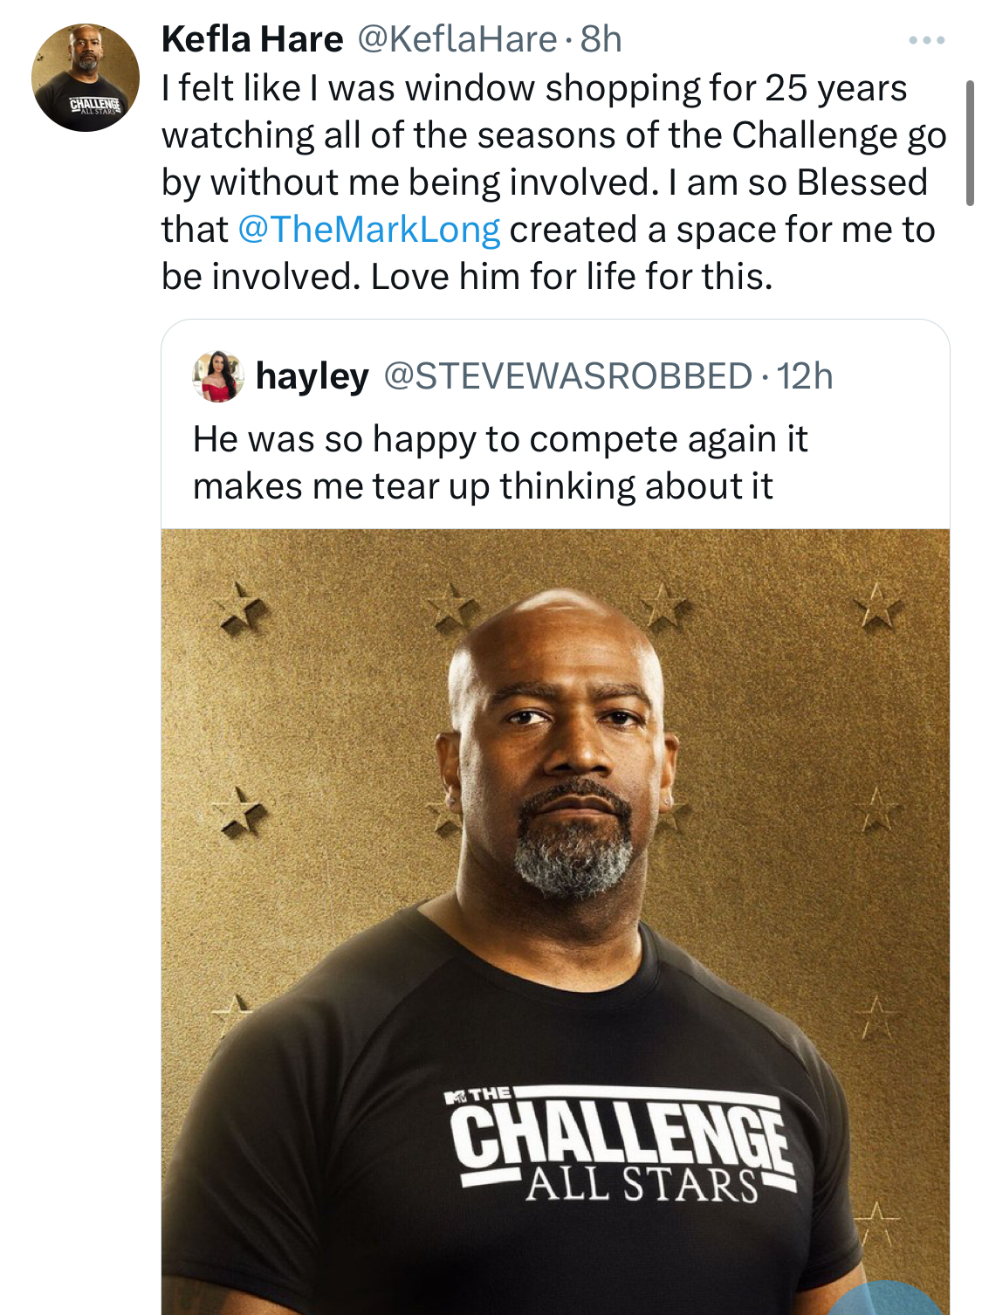Open the hayley display name in quoted tweet
This screenshot has width=982, height=1315.
pyautogui.click(x=312, y=376)
